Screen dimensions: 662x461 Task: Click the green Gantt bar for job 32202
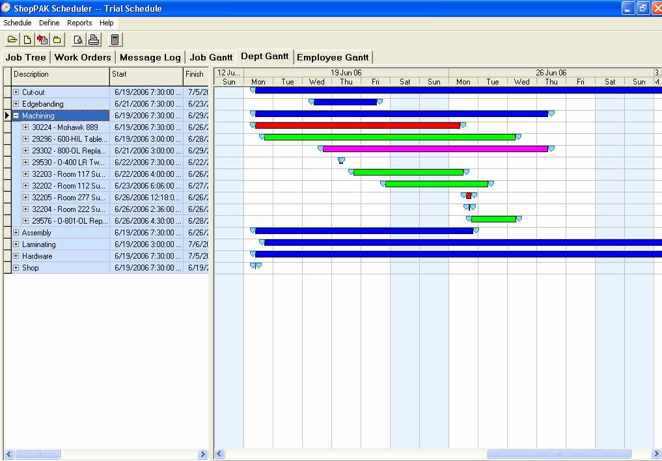click(437, 184)
